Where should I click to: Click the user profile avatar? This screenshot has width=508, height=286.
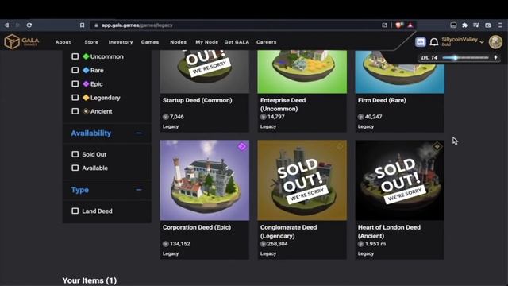click(x=495, y=42)
